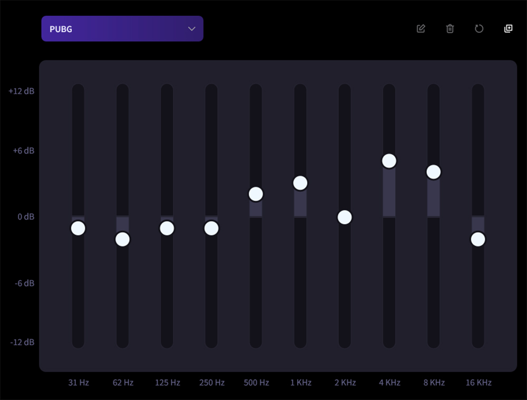This screenshot has height=400, width=527.
Task: Select the 4 KHz slider knob
Action: coord(389,161)
